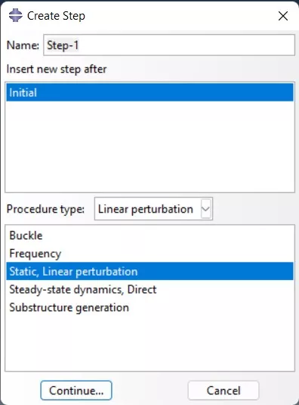Click empty space below Substructure generation

[x=149, y=343]
